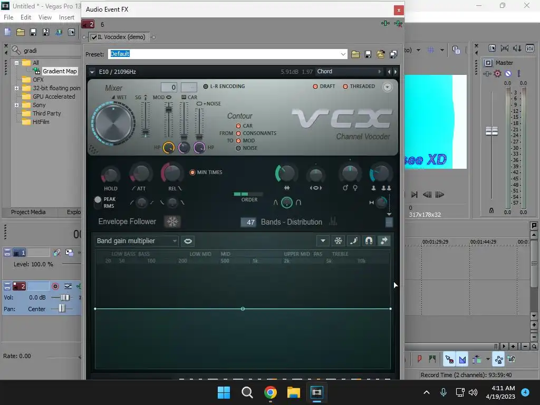Image resolution: width=540 pixels, height=405 pixels.
Task: Click the arm for record icon on track 2
Action: (x=55, y=286)
